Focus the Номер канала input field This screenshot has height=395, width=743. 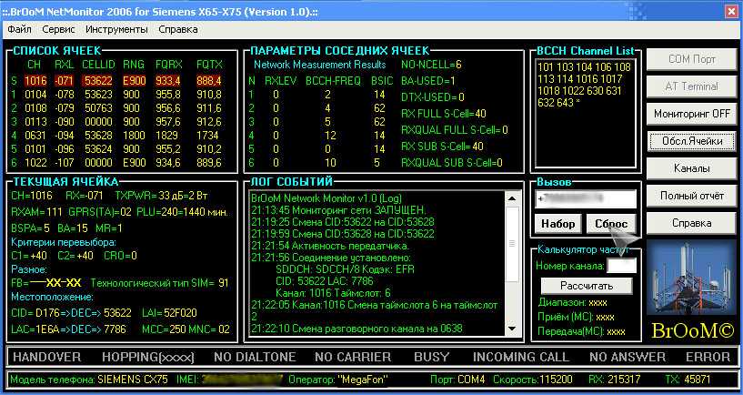(x=621, y=266)
